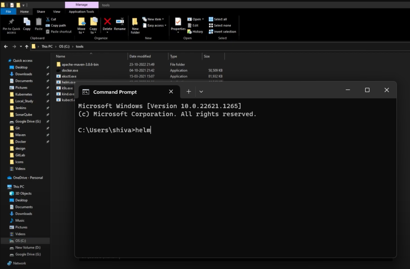The height and width of the screenshot is (269, 410).
Task: Expand the Easy access dropdown
Action: [x=154, y=25]
